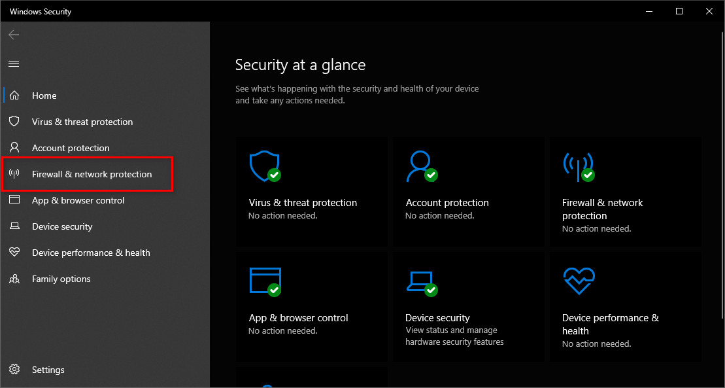Click the person icon for Account protection sidebar
Image resolution: width=725 pixels, height=388 pixels.
14,148
